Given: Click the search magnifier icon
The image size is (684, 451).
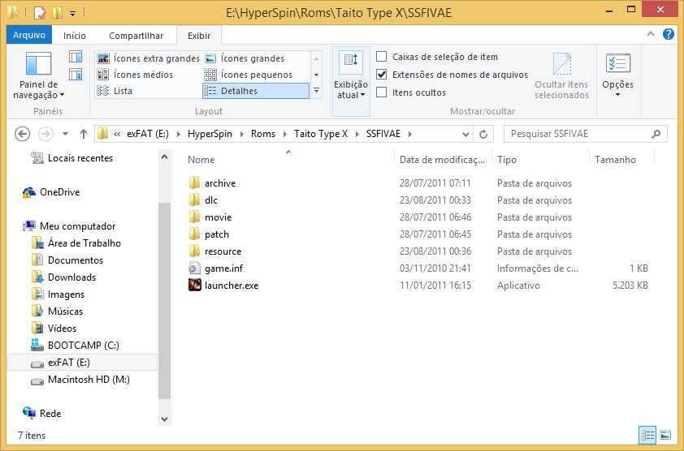Looking at the screenshot, I should pyautogui.click(x=656, y=134).
